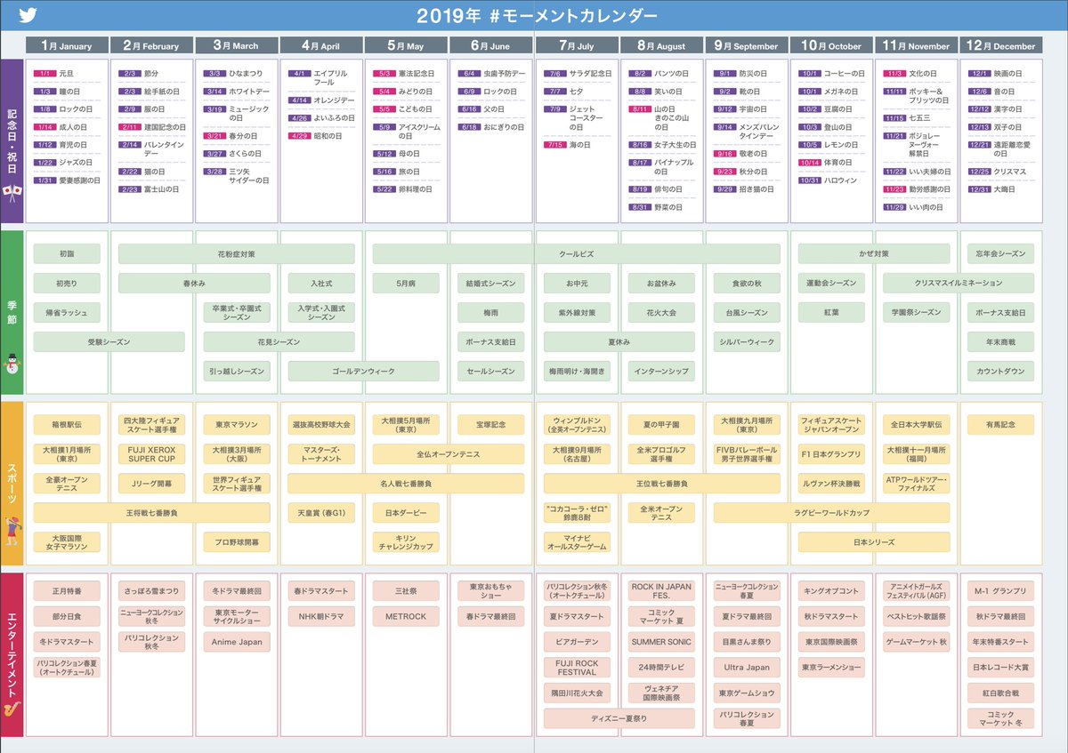
Task: Click the 初詣 season box
Action: [67, 254]
